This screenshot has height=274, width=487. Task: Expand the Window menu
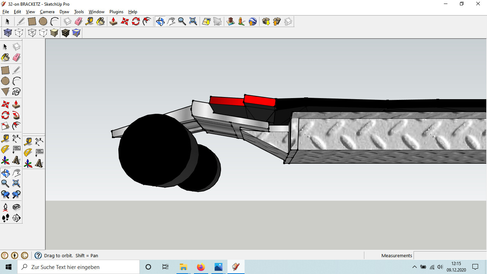pyautogui.click(x=96, y=12)
